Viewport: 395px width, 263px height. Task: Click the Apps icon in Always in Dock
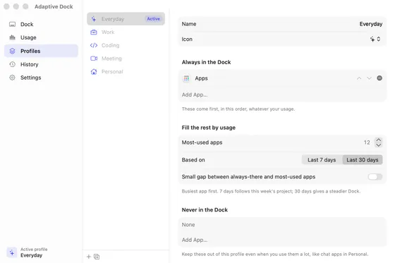coord(186,78)
